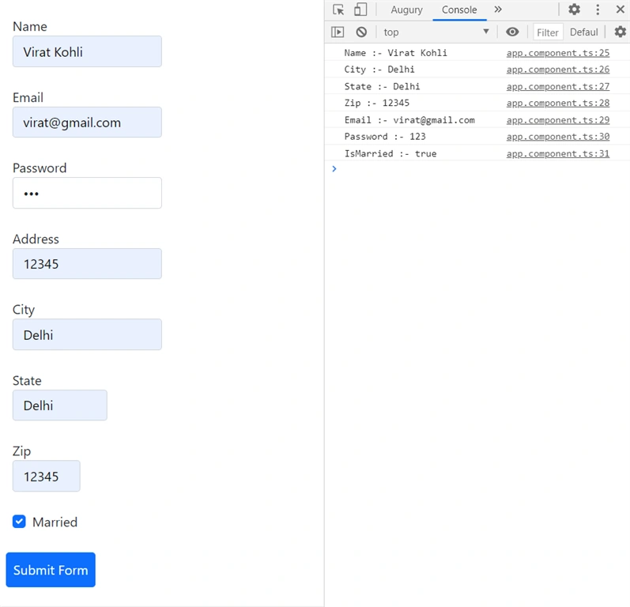Click the Zip field label

click(x=21, y=451)
